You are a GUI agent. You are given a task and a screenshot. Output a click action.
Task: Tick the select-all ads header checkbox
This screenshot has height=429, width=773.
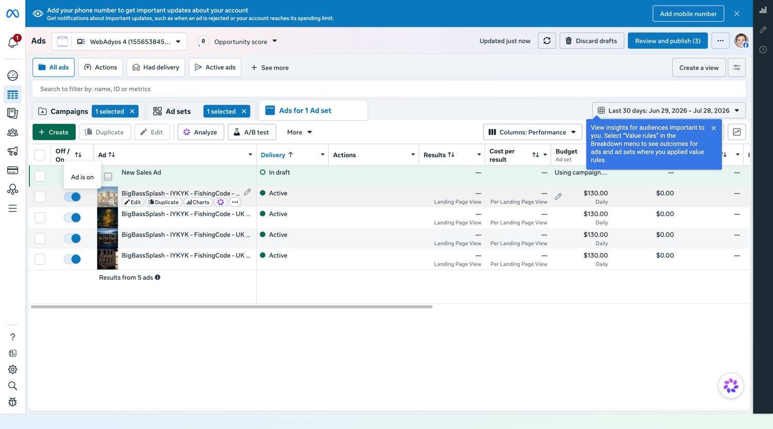coord(40,155)
